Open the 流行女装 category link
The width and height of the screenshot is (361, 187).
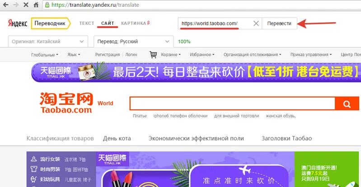(x=50, y=159)
